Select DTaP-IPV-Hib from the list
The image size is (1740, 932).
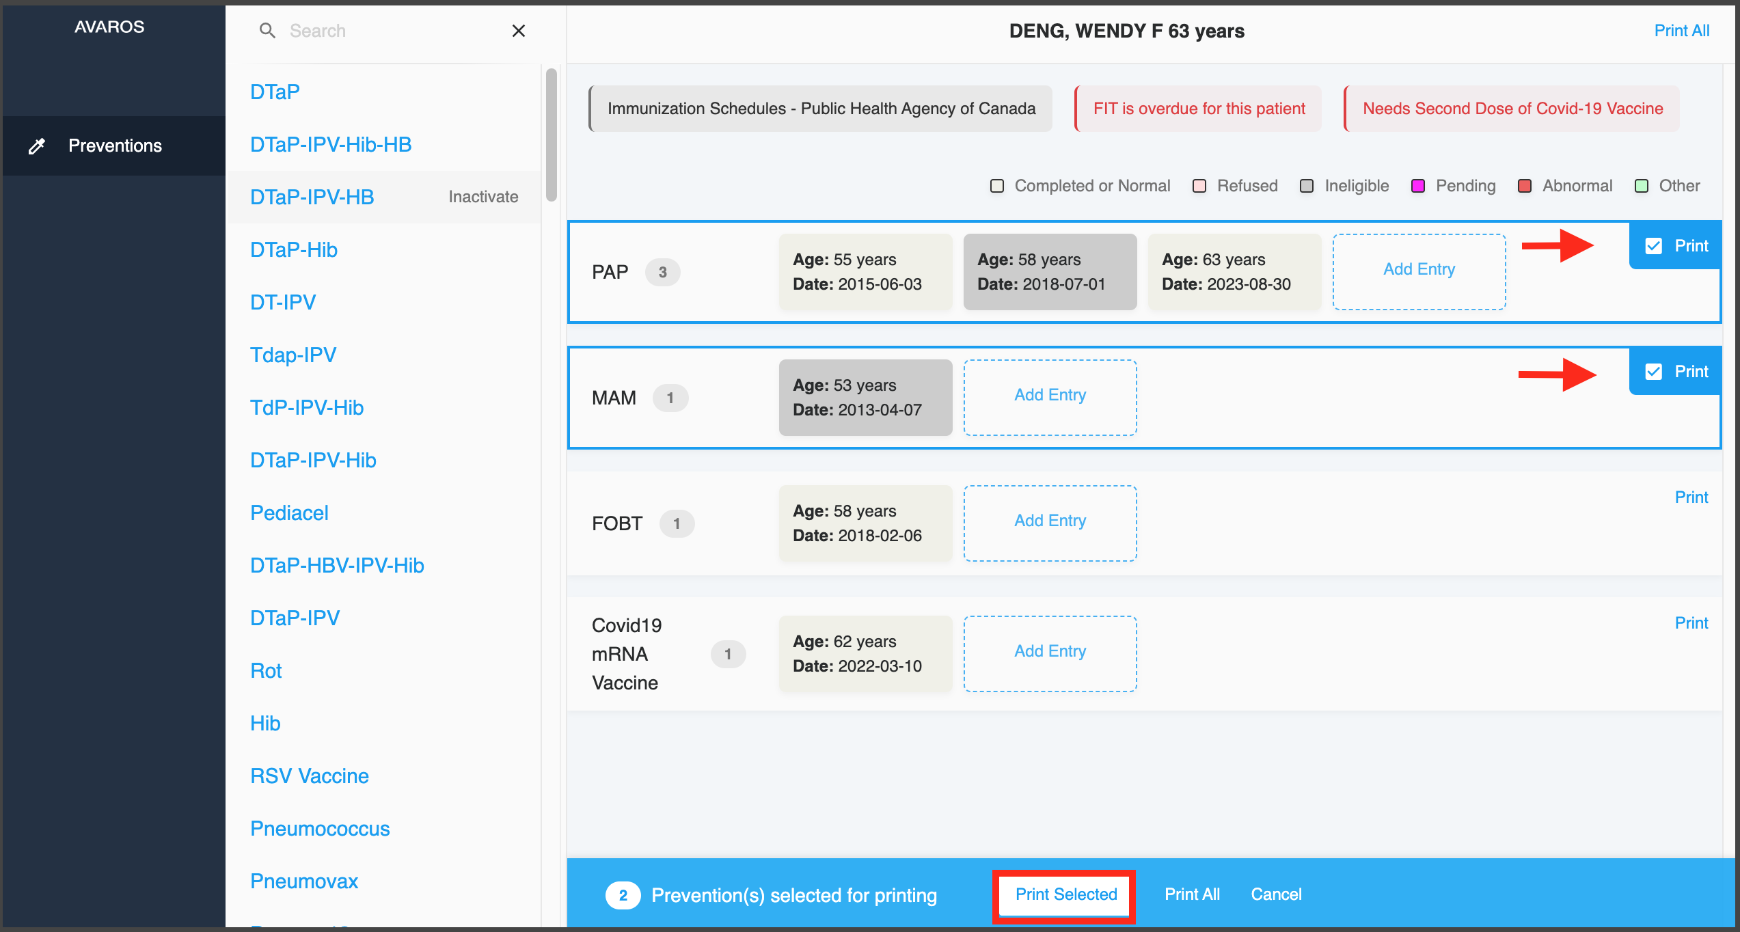313,460
